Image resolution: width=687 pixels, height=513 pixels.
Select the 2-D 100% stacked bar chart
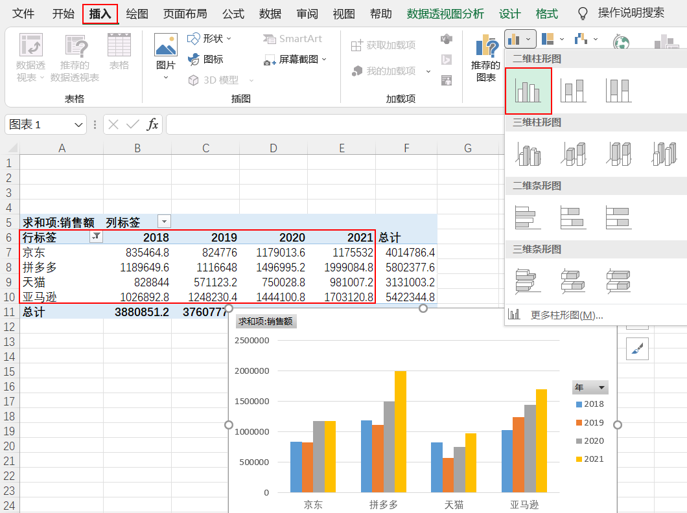[x=619, y=218]
